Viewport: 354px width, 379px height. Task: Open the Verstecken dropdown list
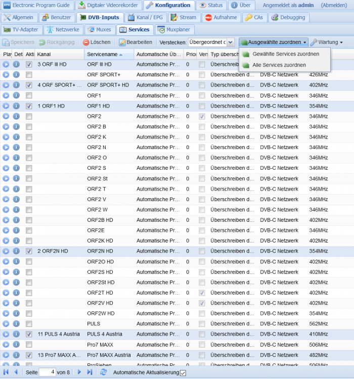(x=231, y=42)
